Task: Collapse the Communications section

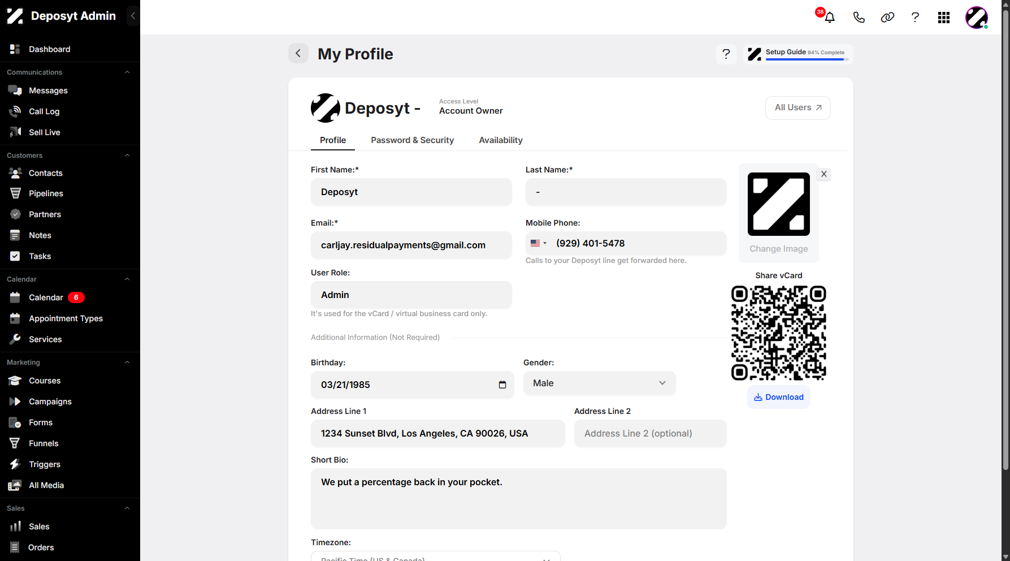Action: 127,72
